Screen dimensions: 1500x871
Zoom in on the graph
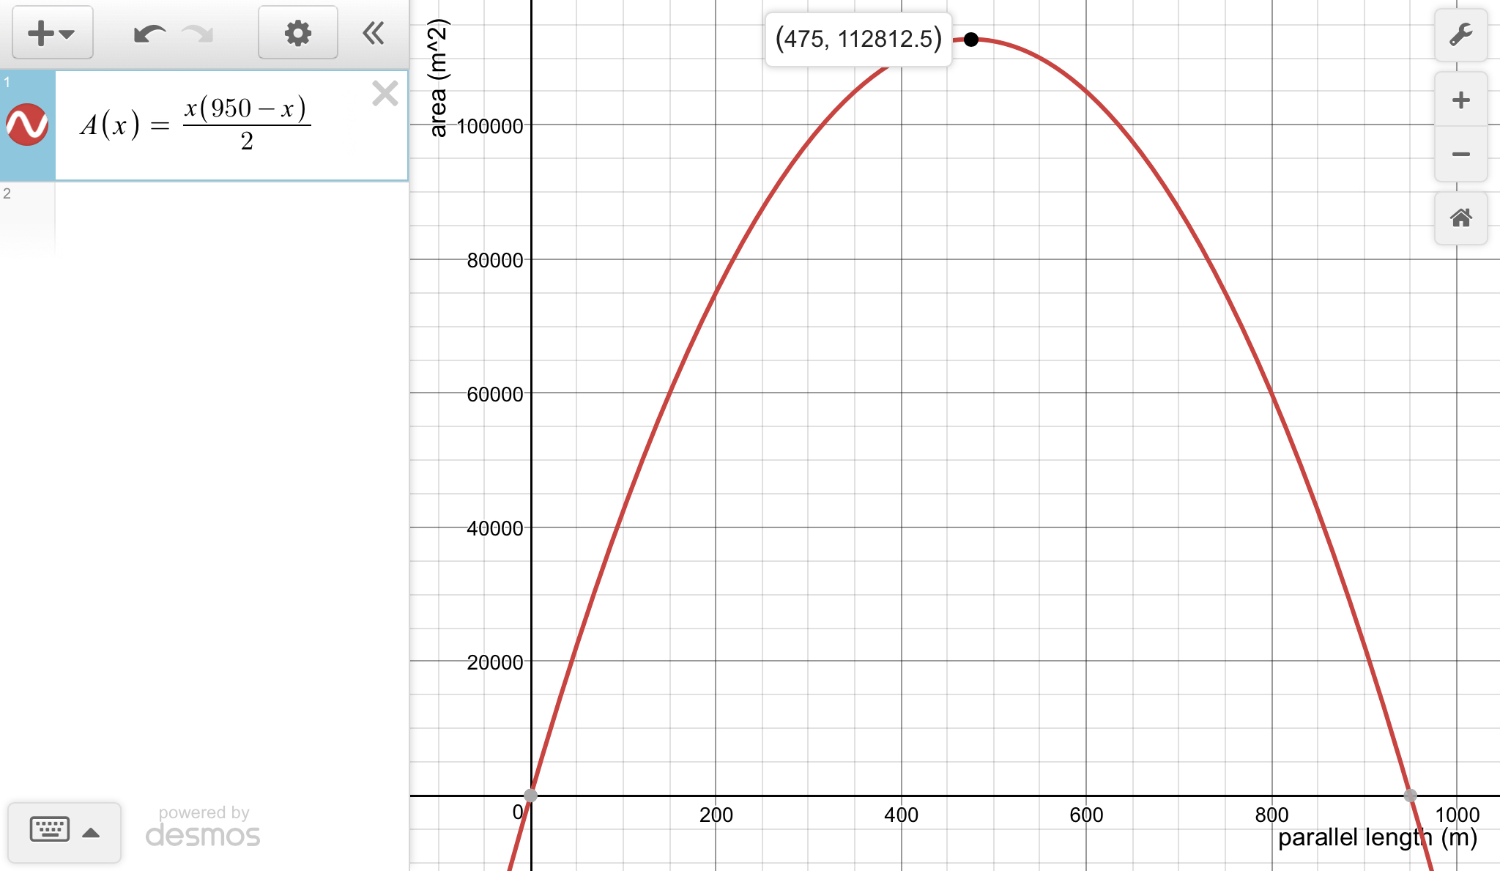1460,100
